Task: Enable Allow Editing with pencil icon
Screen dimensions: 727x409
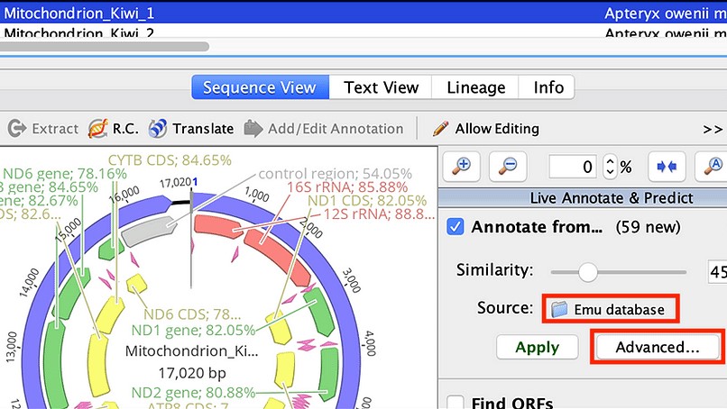Action: pos(441,129)
